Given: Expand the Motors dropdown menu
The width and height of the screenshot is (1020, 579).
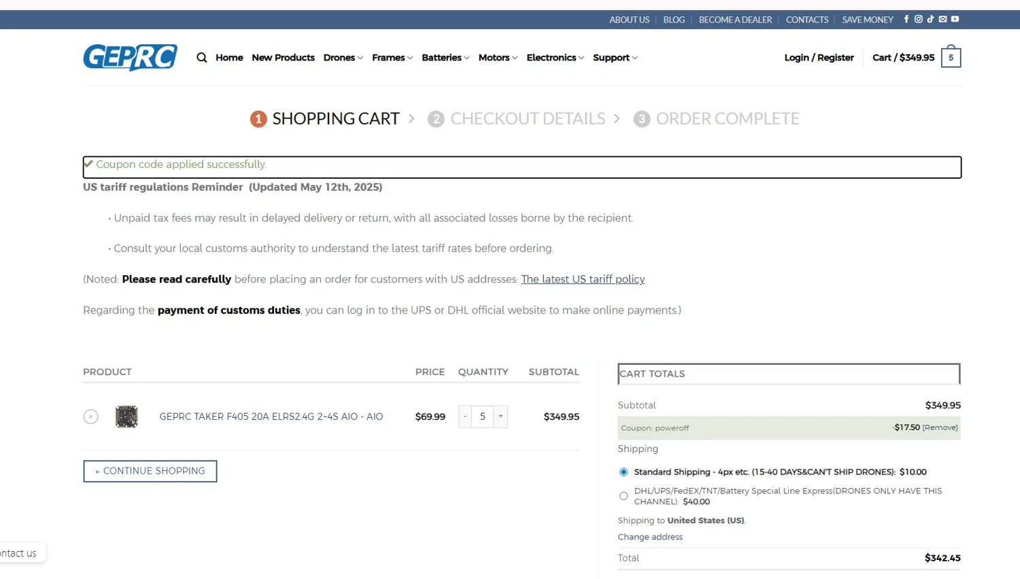Looking at the screenshot, I should [498, 58].
